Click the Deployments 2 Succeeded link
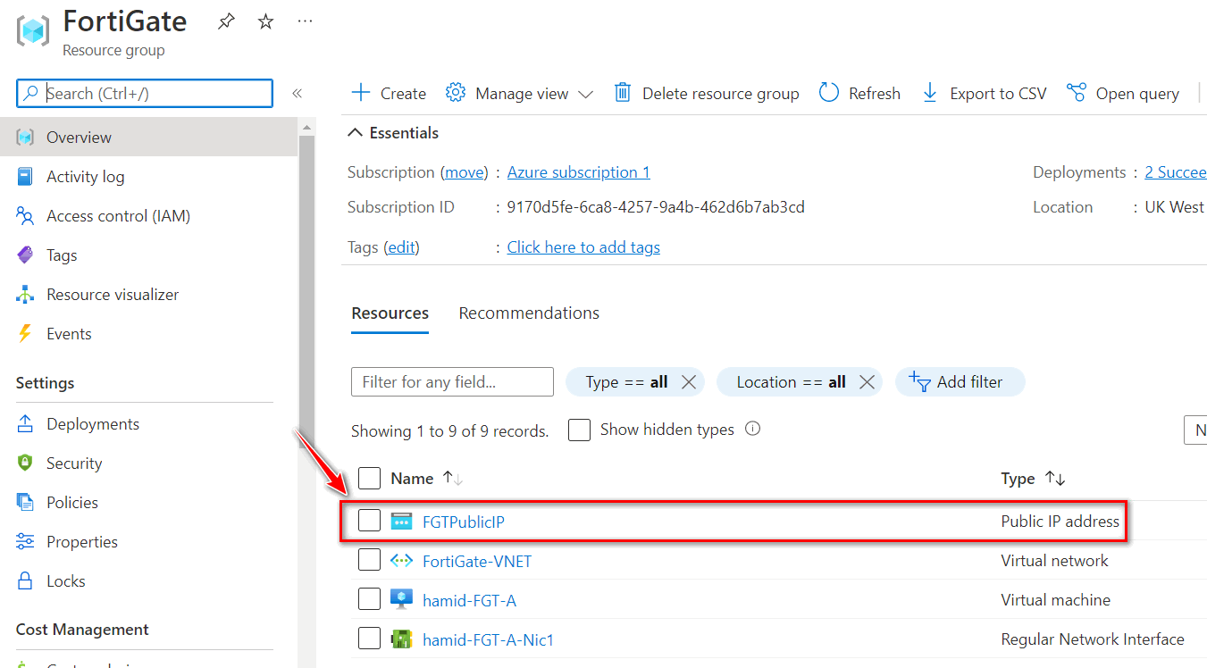Screen dimensions: 1207x668 coord(1176,172)
